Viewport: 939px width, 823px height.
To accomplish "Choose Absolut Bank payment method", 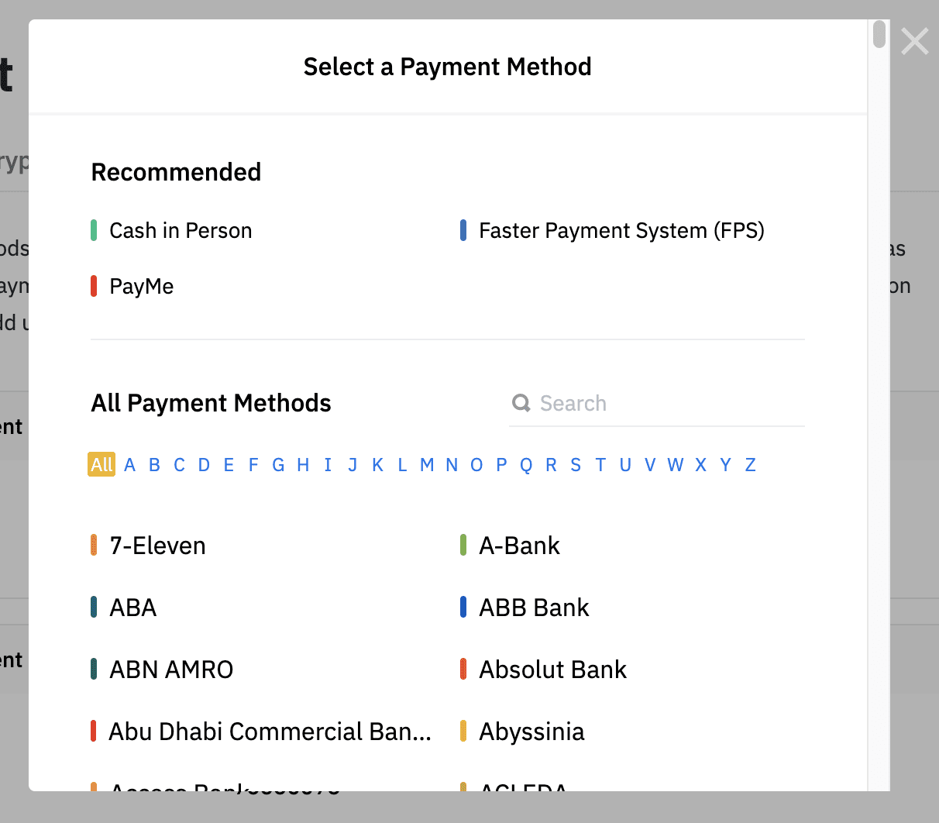I will pos(552,670).
